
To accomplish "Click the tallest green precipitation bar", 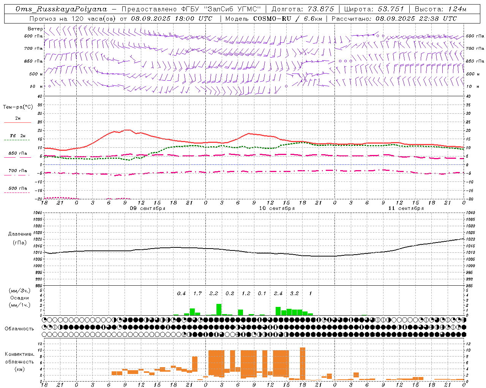I will pos(219,310).
